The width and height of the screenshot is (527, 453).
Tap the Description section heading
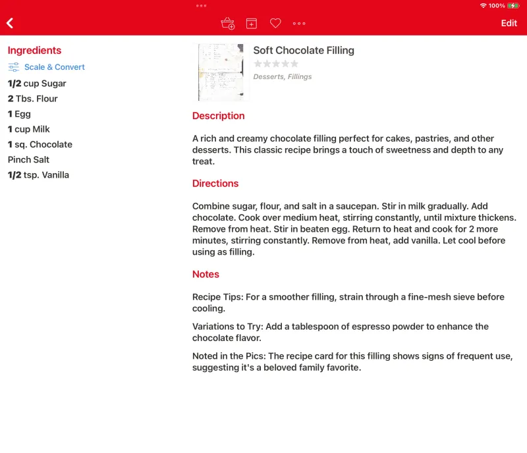218,115
